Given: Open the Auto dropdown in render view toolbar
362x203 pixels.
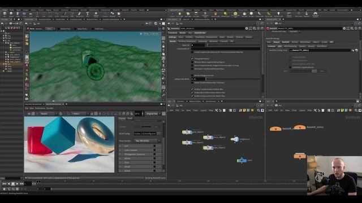Looking at the screenshot, I should pyautogui.click(x=80, y=114).
